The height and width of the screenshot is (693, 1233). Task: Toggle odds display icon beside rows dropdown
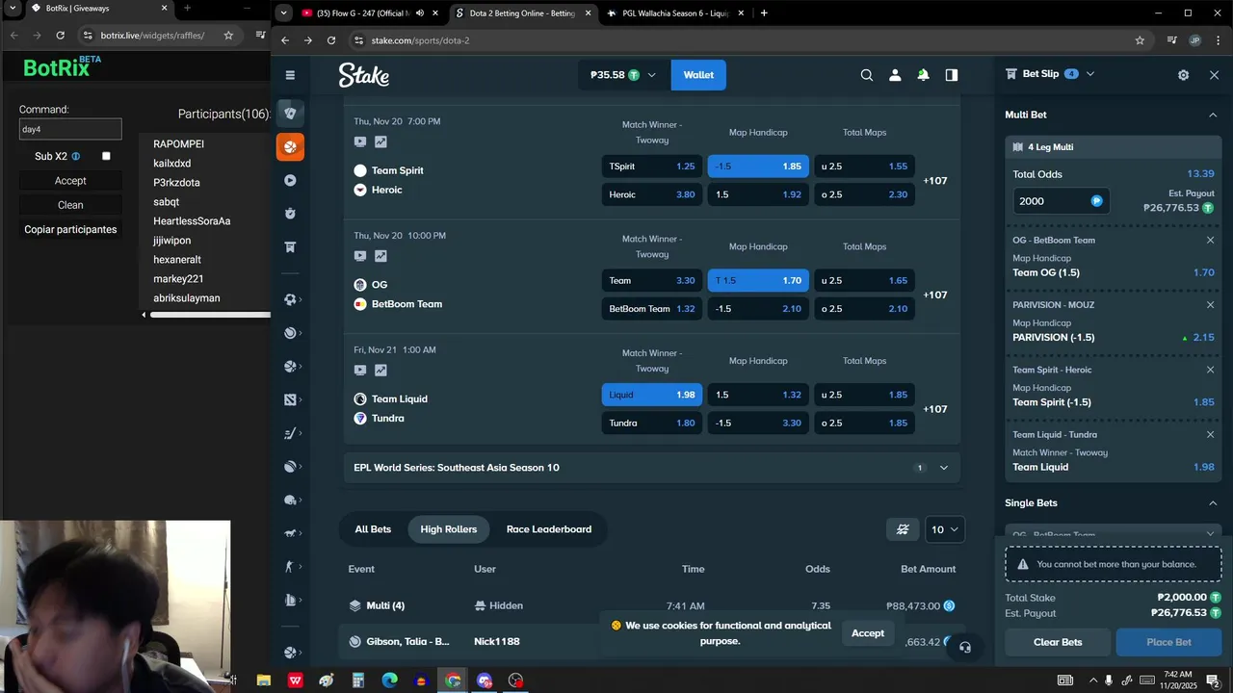click(x=903, y=529)
